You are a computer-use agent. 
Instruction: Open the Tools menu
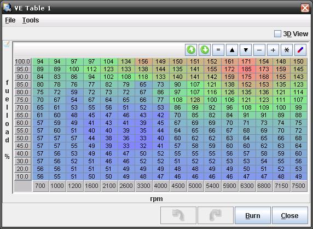(31, 20)
